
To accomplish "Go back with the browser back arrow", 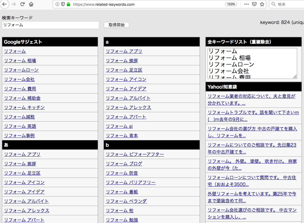I will tap(4, 4).
